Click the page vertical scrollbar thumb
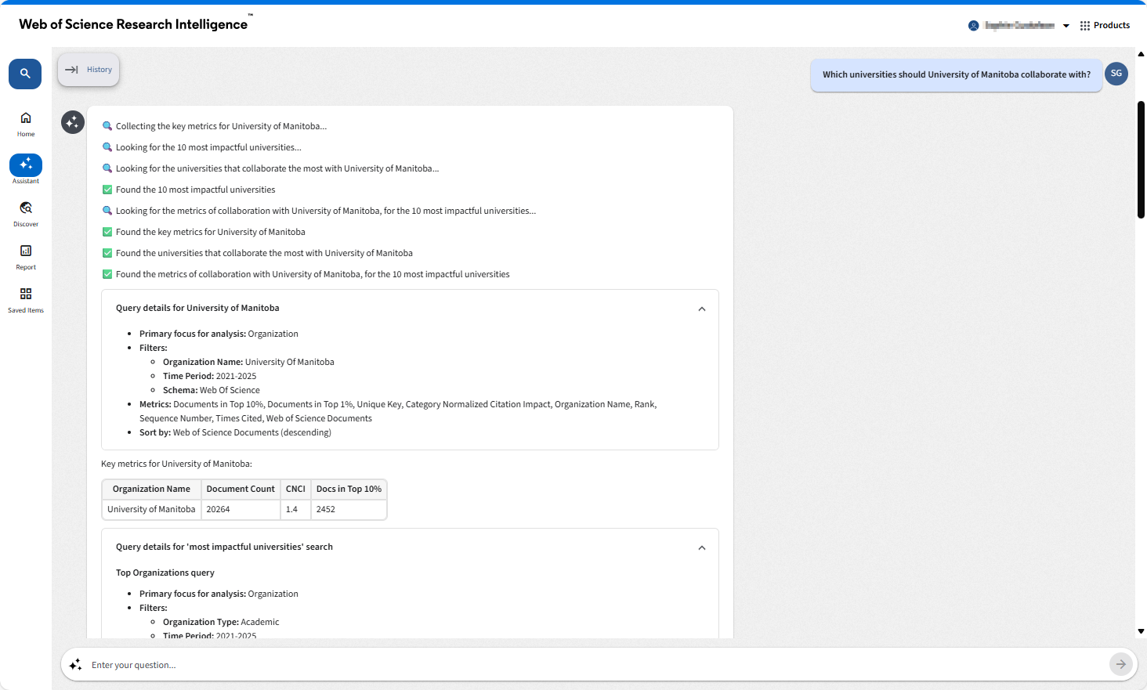This screenshot has height=690, width=1147. (1141, 159)
